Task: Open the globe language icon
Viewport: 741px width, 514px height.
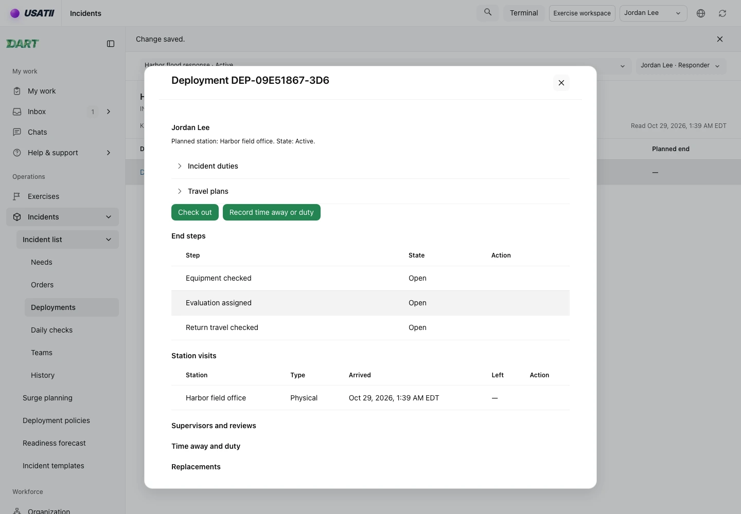Action: [x=701, y=13]
